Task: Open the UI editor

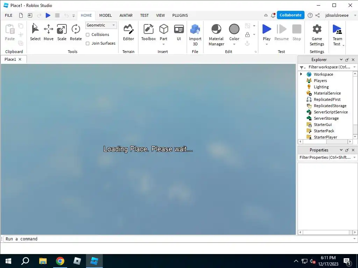Action: point(179,32)
